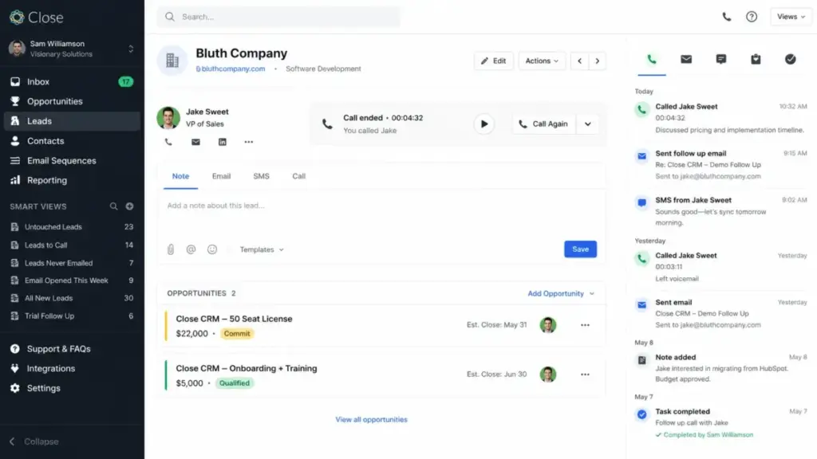Open Email Sequences in sidebar
Screen dimensions: 817x459
tap(72, 161)
